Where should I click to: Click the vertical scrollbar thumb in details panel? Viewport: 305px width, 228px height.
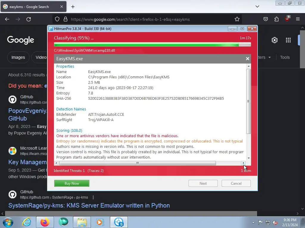tap(248, 101)
